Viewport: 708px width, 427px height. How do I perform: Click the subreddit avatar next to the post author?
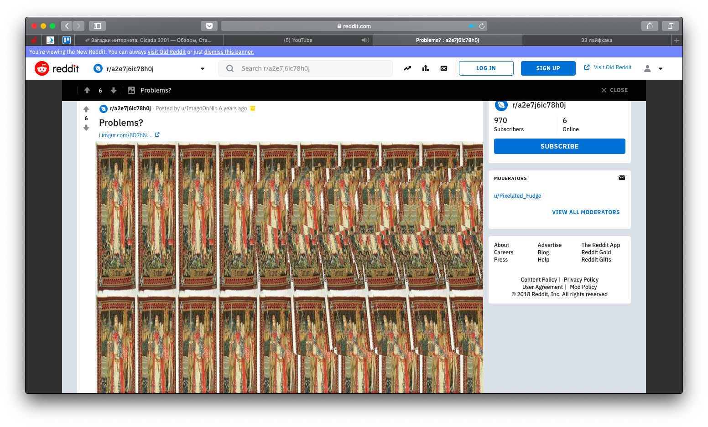coord(104,108)
